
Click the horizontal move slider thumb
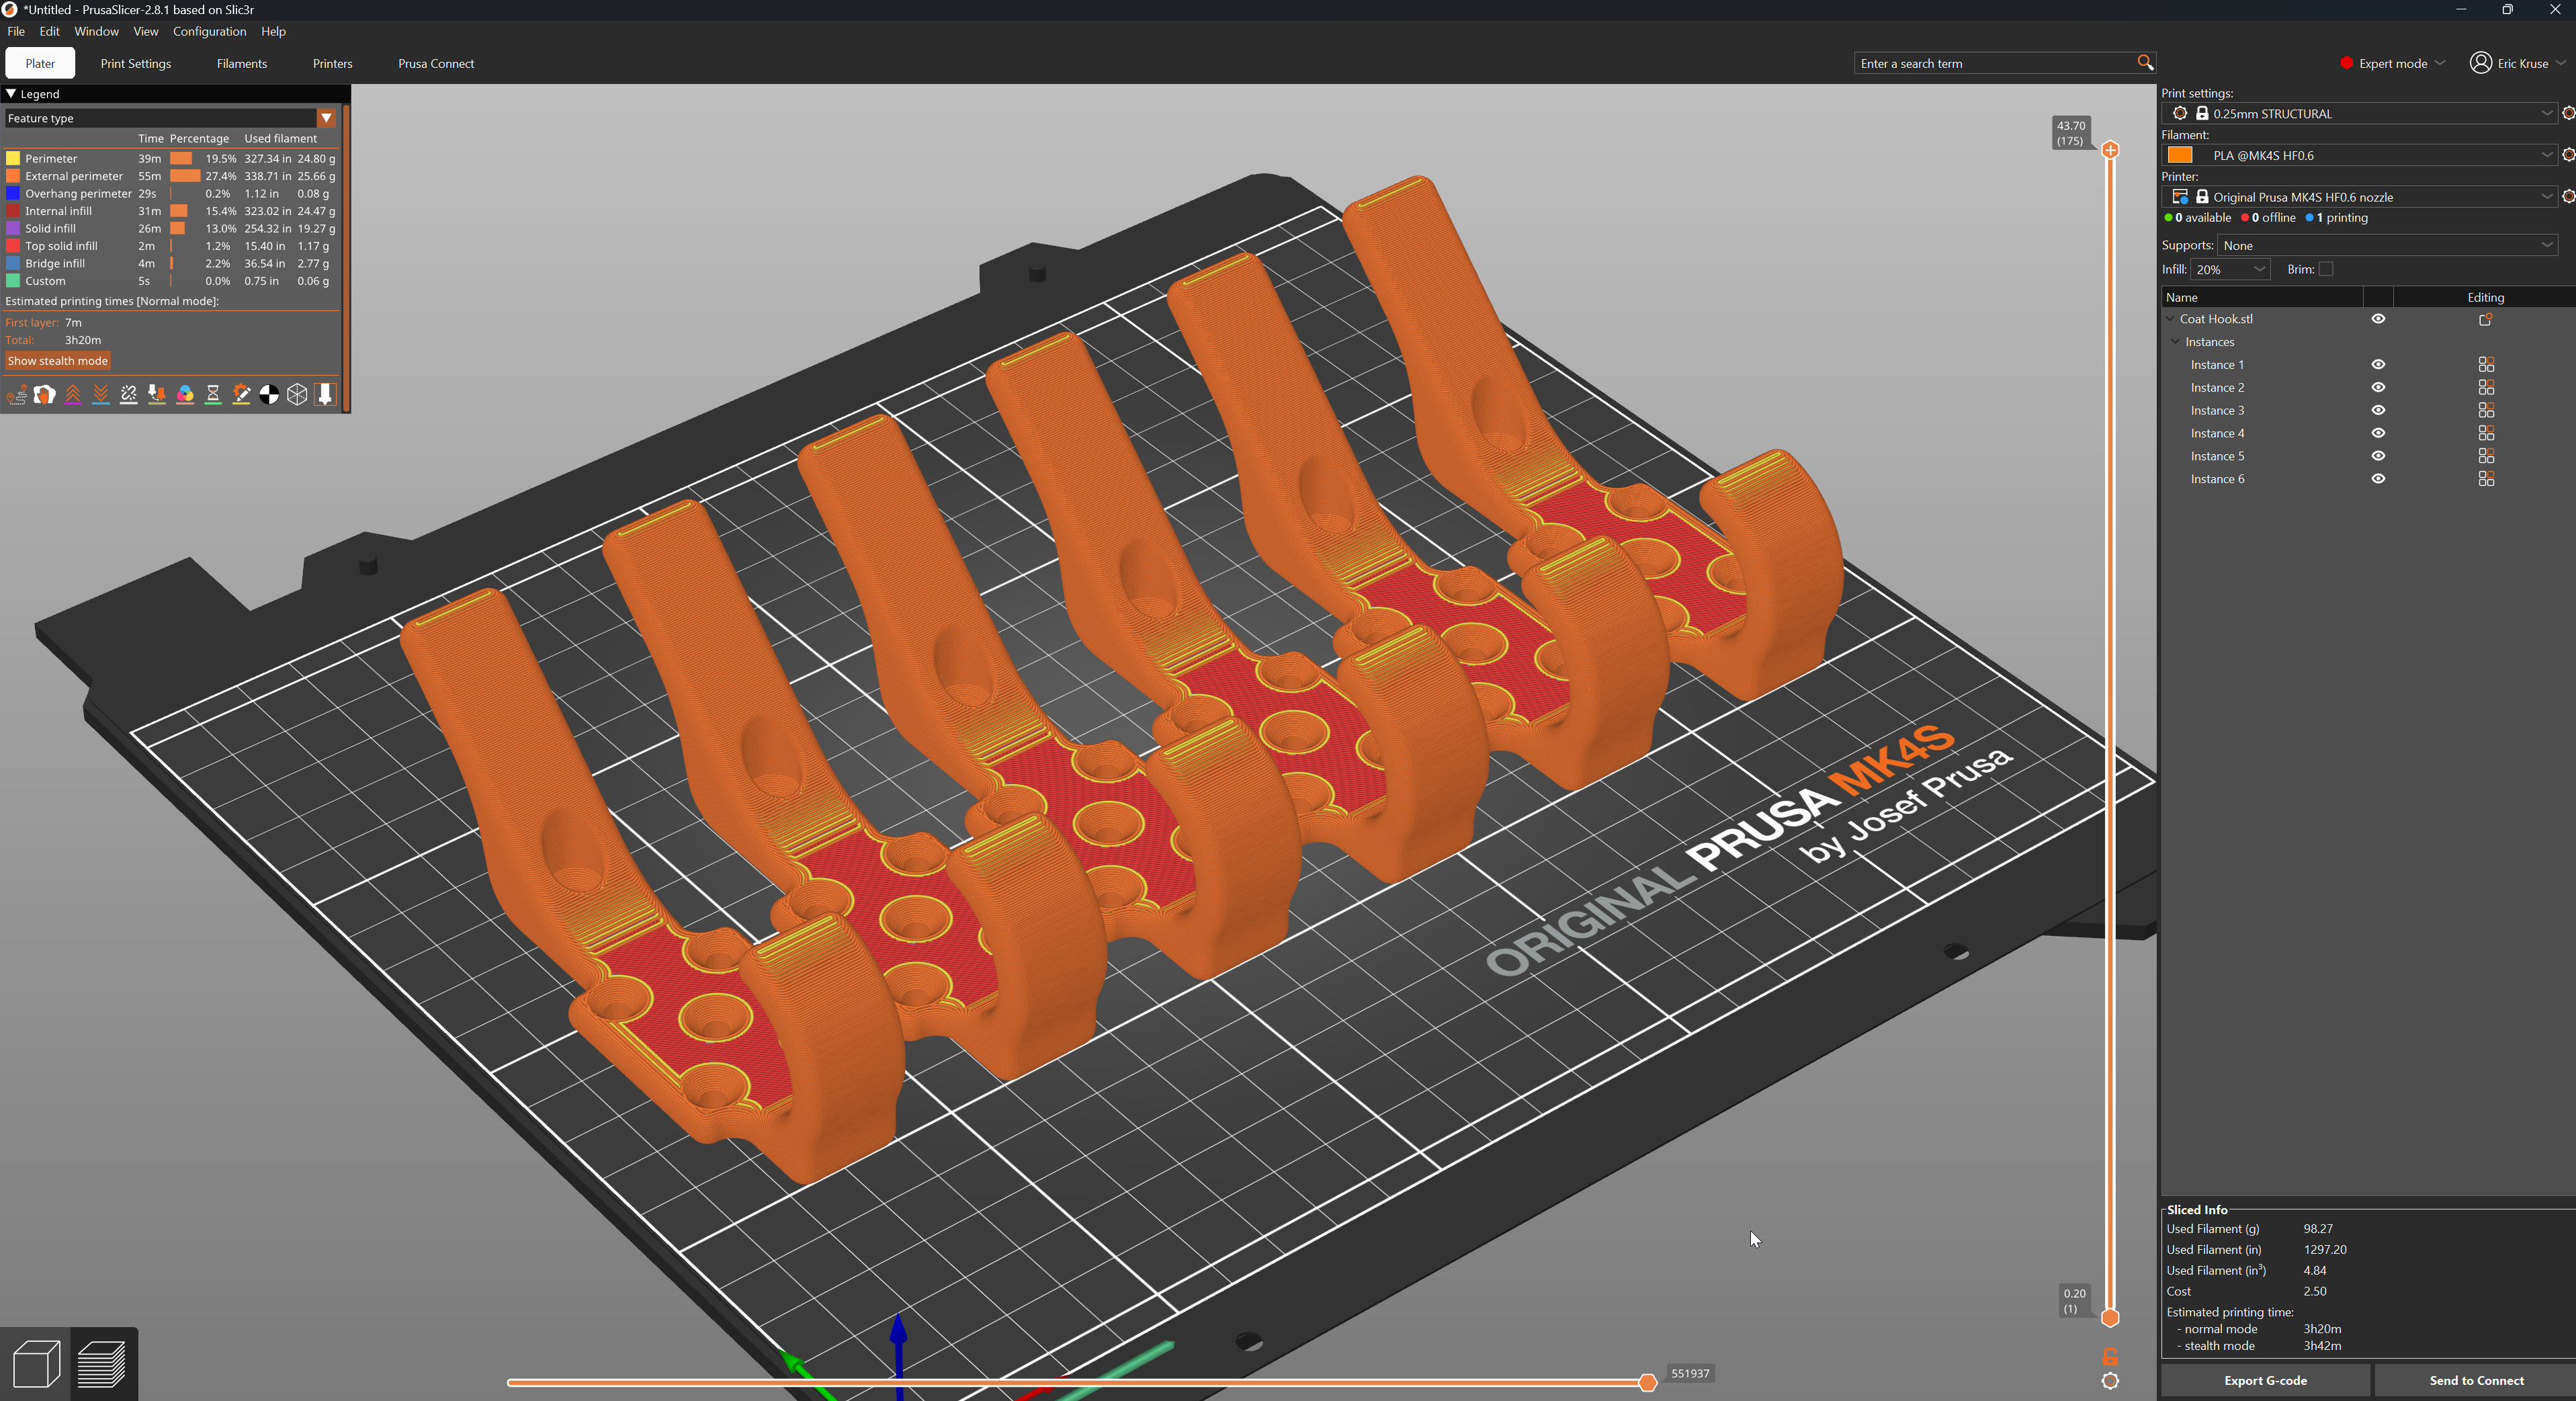pyautogui.click(x=1647, y=1383)
